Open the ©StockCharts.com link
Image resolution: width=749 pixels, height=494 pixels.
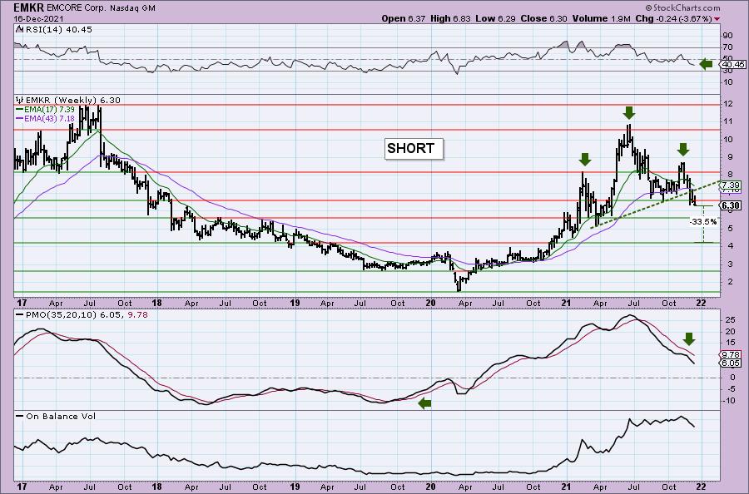[x=682, y=7]
